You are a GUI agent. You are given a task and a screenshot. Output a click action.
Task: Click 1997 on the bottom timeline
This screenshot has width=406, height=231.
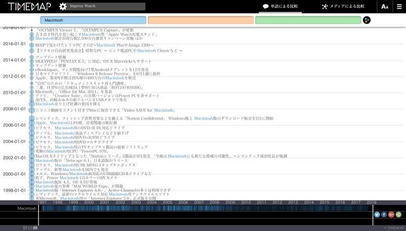(42, 202)
